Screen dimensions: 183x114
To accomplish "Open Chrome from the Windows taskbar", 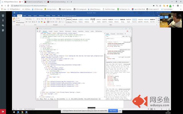I will (x=22, y=112).
